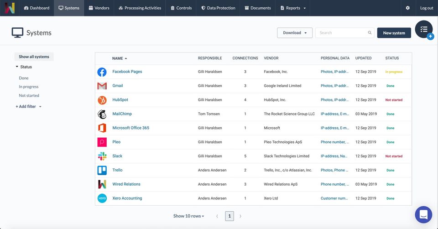Click the Gmail logo icon
438x229 pixels.
coord(102,86)
